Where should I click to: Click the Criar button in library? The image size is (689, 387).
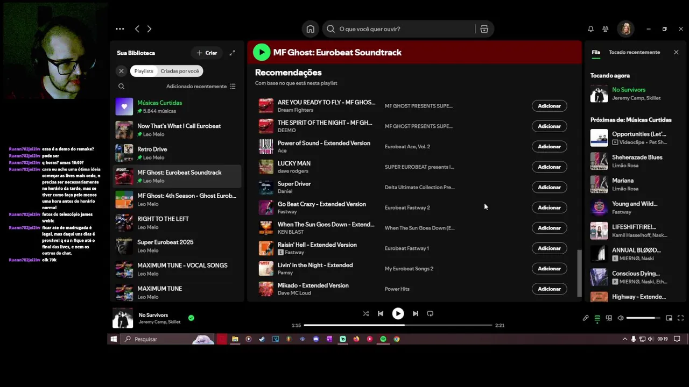pos(207,53)
